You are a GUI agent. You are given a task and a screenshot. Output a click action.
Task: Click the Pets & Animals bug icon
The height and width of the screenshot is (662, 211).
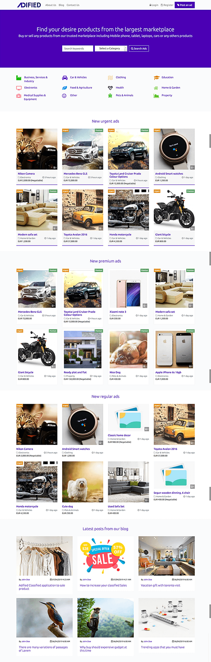[110, 96]
